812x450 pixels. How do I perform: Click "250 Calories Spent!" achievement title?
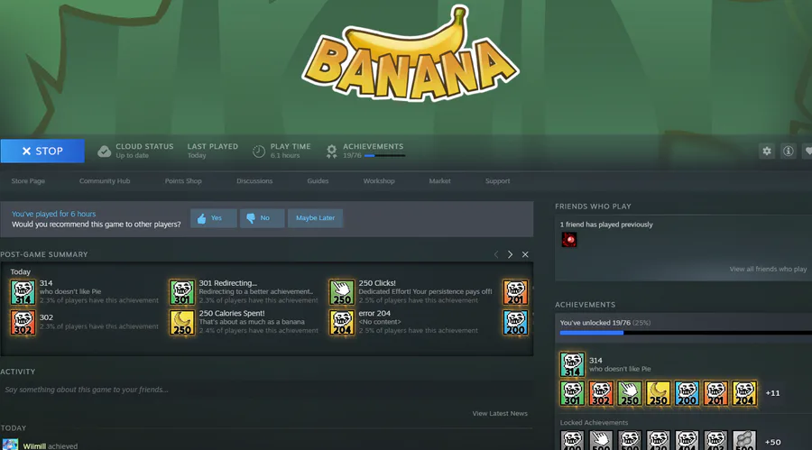tap(232, 313)
